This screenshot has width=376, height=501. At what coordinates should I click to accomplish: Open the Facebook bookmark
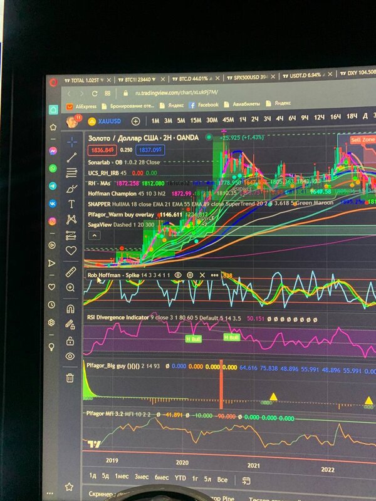point(204,105)
